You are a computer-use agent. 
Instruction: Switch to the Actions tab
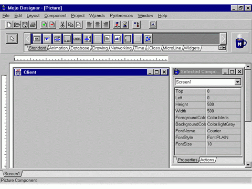point(207,160)
